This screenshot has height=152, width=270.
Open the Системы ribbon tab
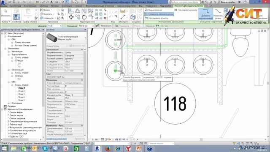click(44, 6)
